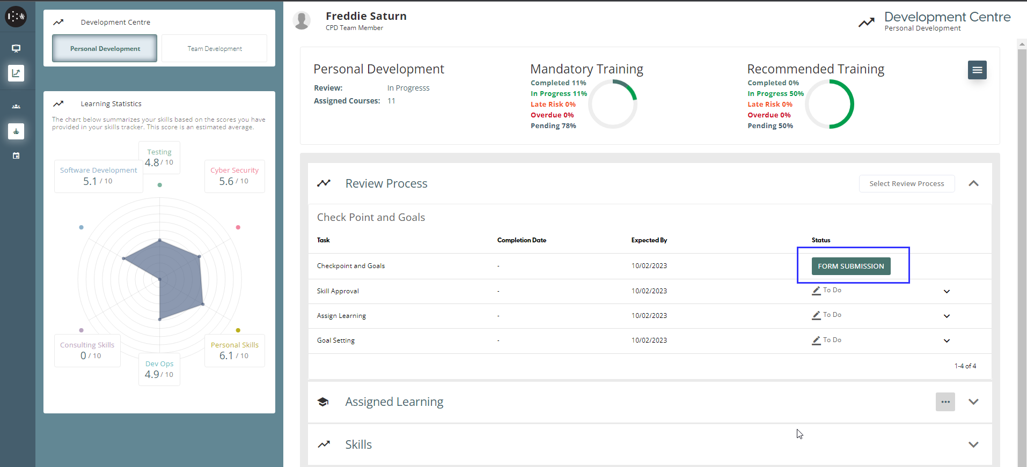Expand the Assigned Learning section
The image size is (1027, 467).
tap(973, 402)
